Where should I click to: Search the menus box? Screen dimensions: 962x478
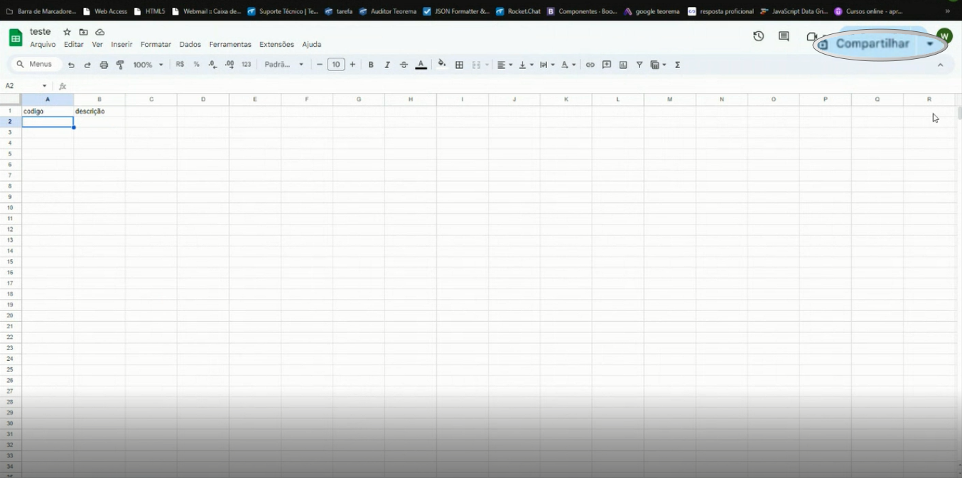pos(34,64)
